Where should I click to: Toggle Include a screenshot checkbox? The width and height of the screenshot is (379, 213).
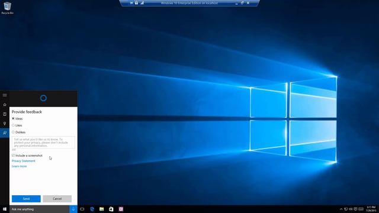click(x=13, y=156)
